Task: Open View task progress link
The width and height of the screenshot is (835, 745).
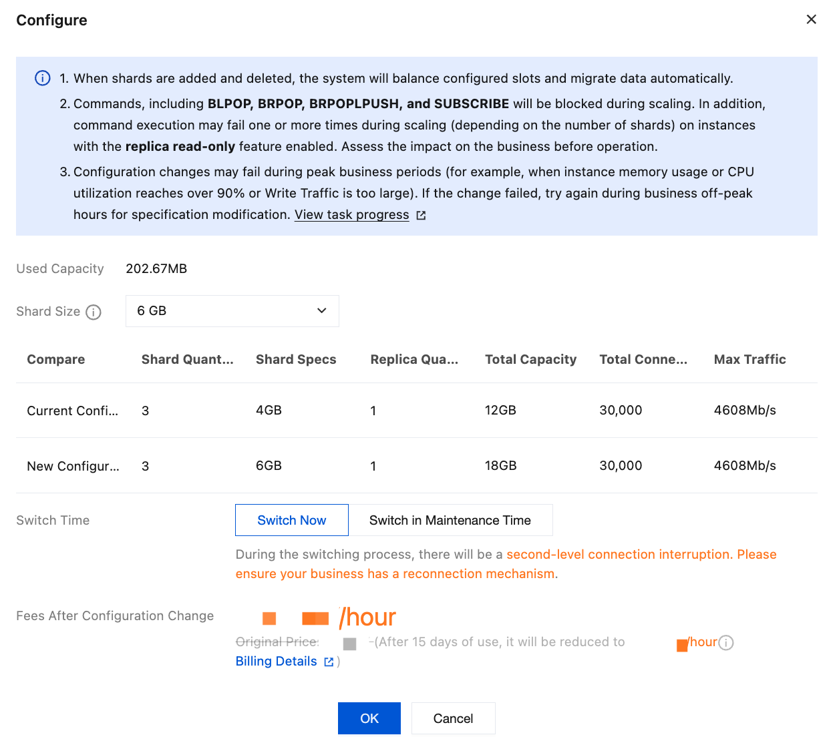Action: (351, 214)
